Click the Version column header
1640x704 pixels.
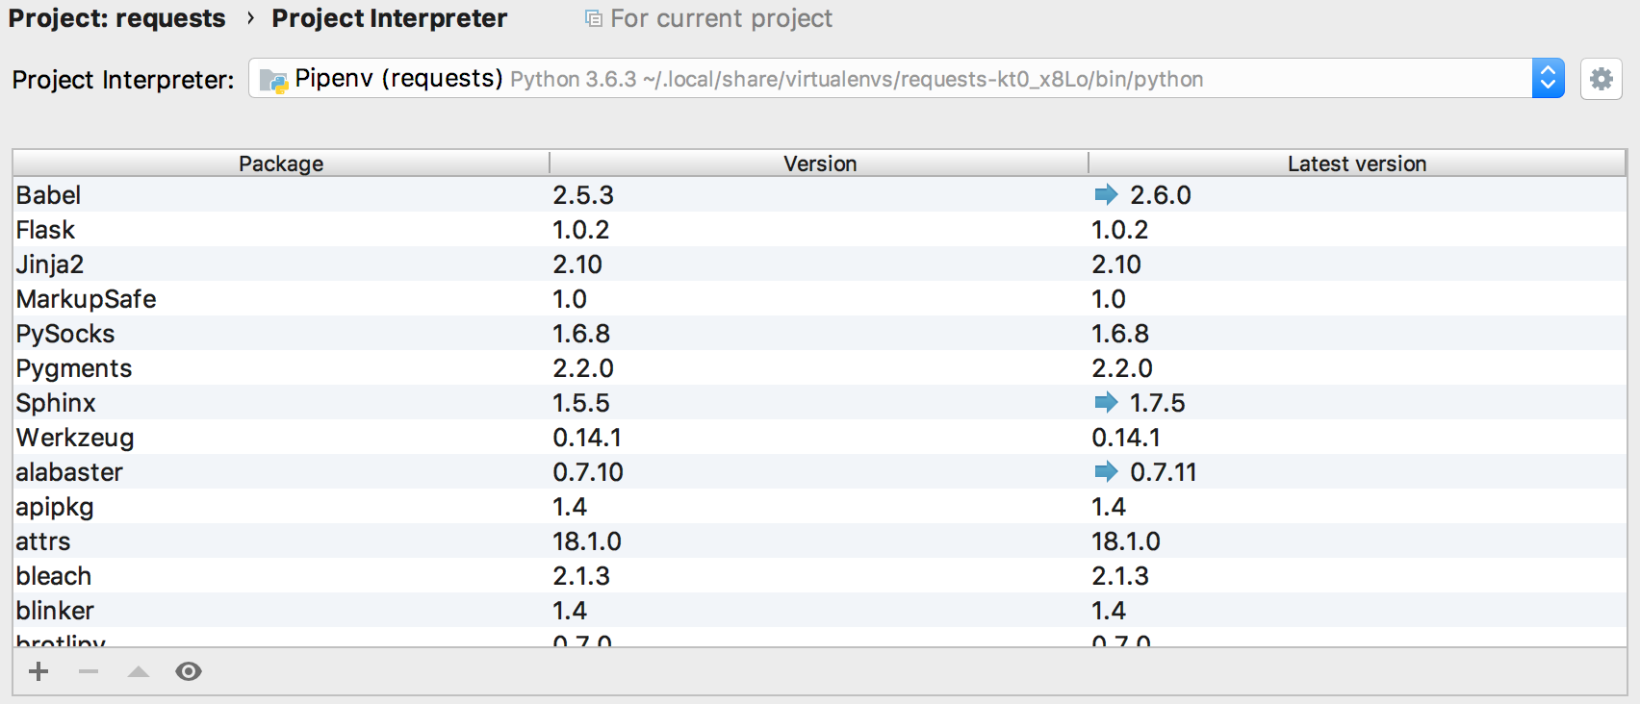click(820, 163)
